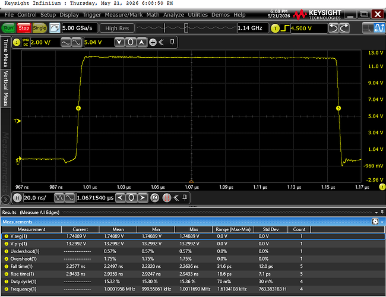Open the Setup menu
The height and width of the screenshot is (297, 386).
pos(48,15)
